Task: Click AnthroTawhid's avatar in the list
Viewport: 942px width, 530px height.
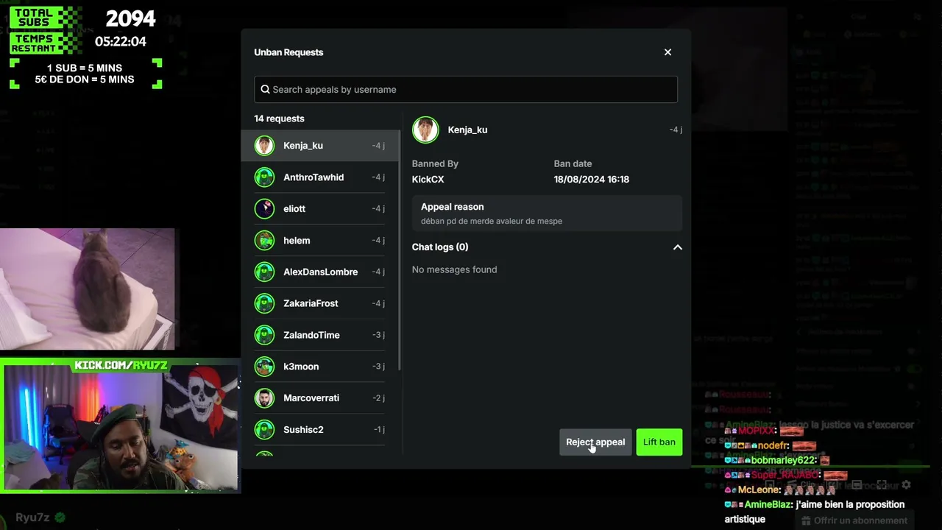Action: [x=264, y=177]
